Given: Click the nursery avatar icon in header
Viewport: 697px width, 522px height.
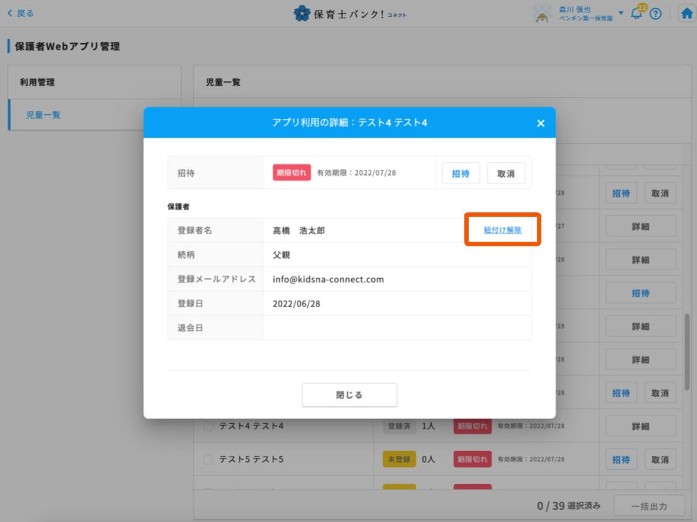Looking at the screenshot, I should [543, 14].
